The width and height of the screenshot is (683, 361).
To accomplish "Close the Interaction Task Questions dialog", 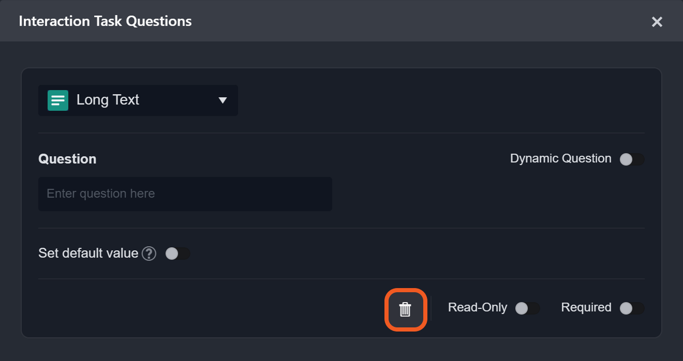I will [657, 22].
